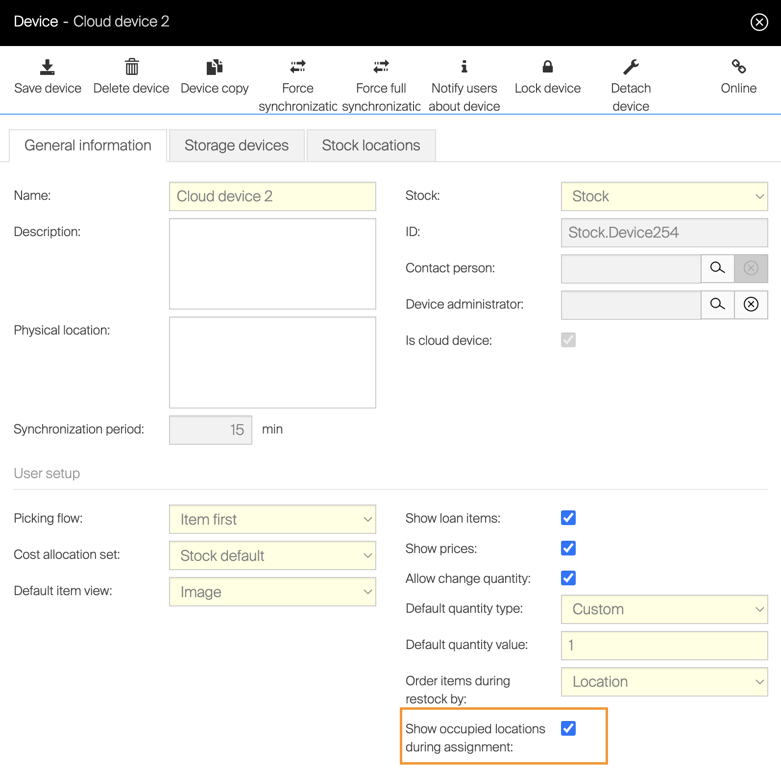Search for a Device administrator
The width and height of the screenshot is (781, 770).
click(717, 304)
